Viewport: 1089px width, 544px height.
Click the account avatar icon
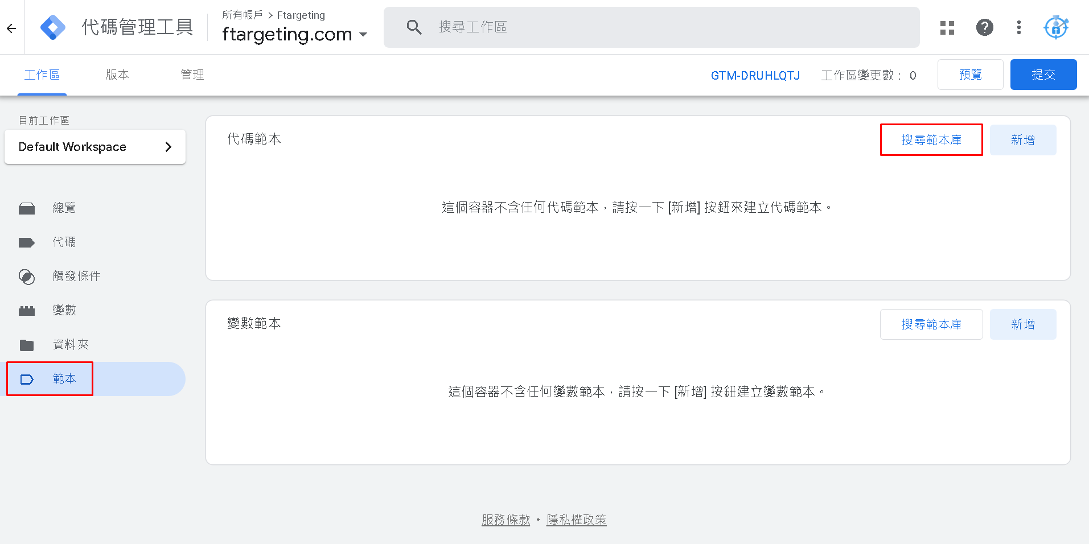click(x=1056, y=27)
